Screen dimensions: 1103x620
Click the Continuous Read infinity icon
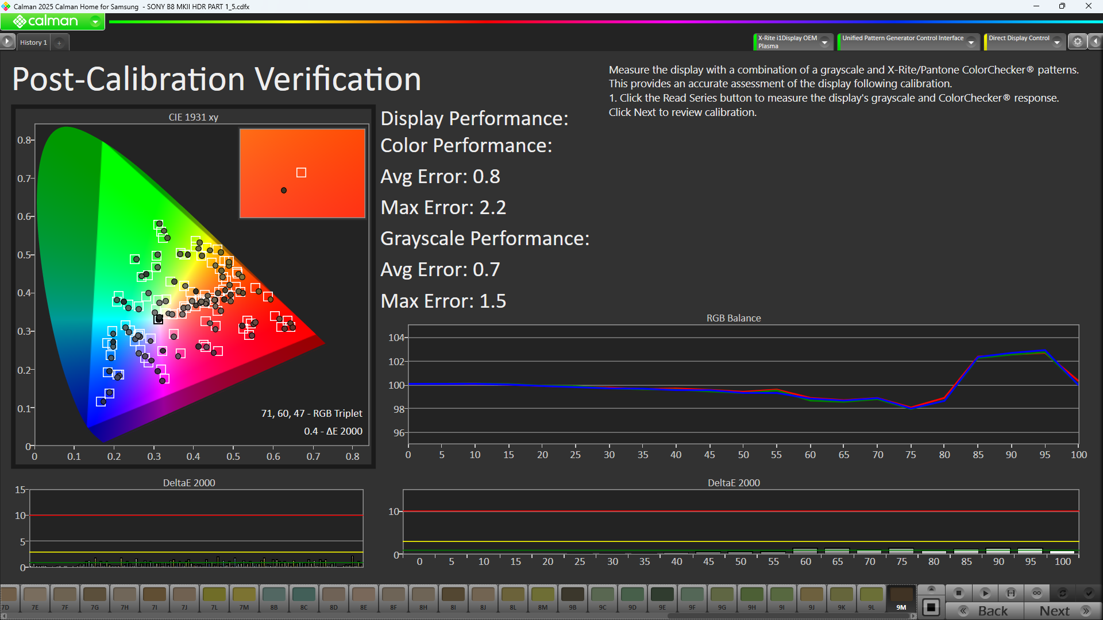click(x=1037, y=593)
